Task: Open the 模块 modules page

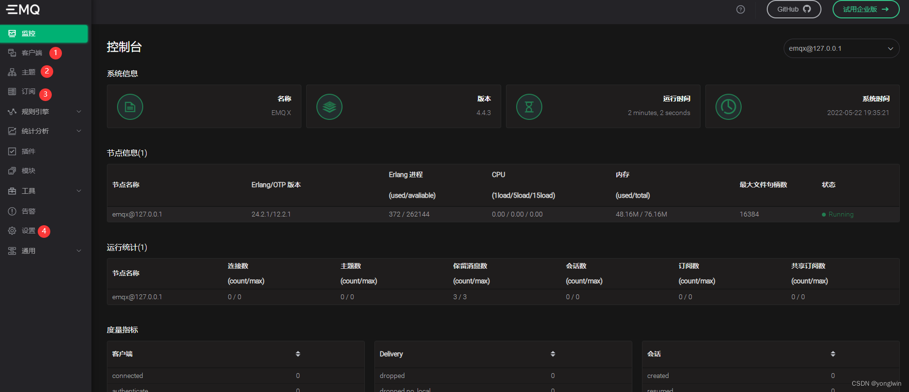Action: (29, 171)
